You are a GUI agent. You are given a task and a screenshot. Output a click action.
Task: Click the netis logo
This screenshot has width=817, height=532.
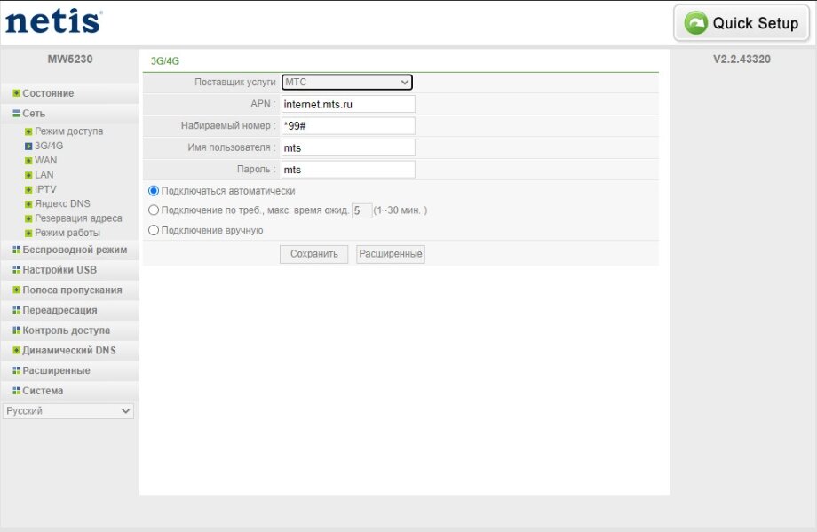coord(53,22)
